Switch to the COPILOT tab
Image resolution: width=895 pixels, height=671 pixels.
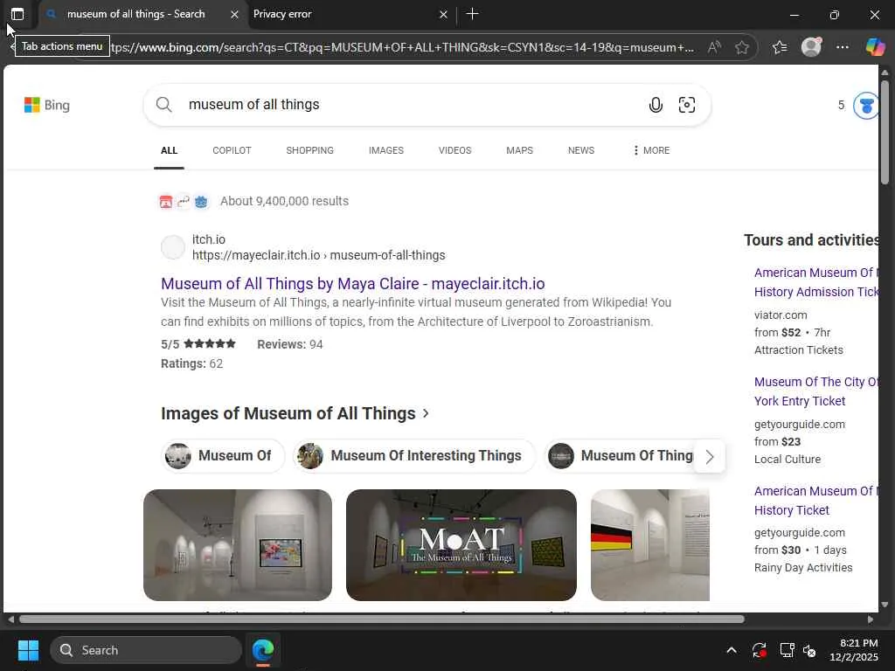[232, 150]
